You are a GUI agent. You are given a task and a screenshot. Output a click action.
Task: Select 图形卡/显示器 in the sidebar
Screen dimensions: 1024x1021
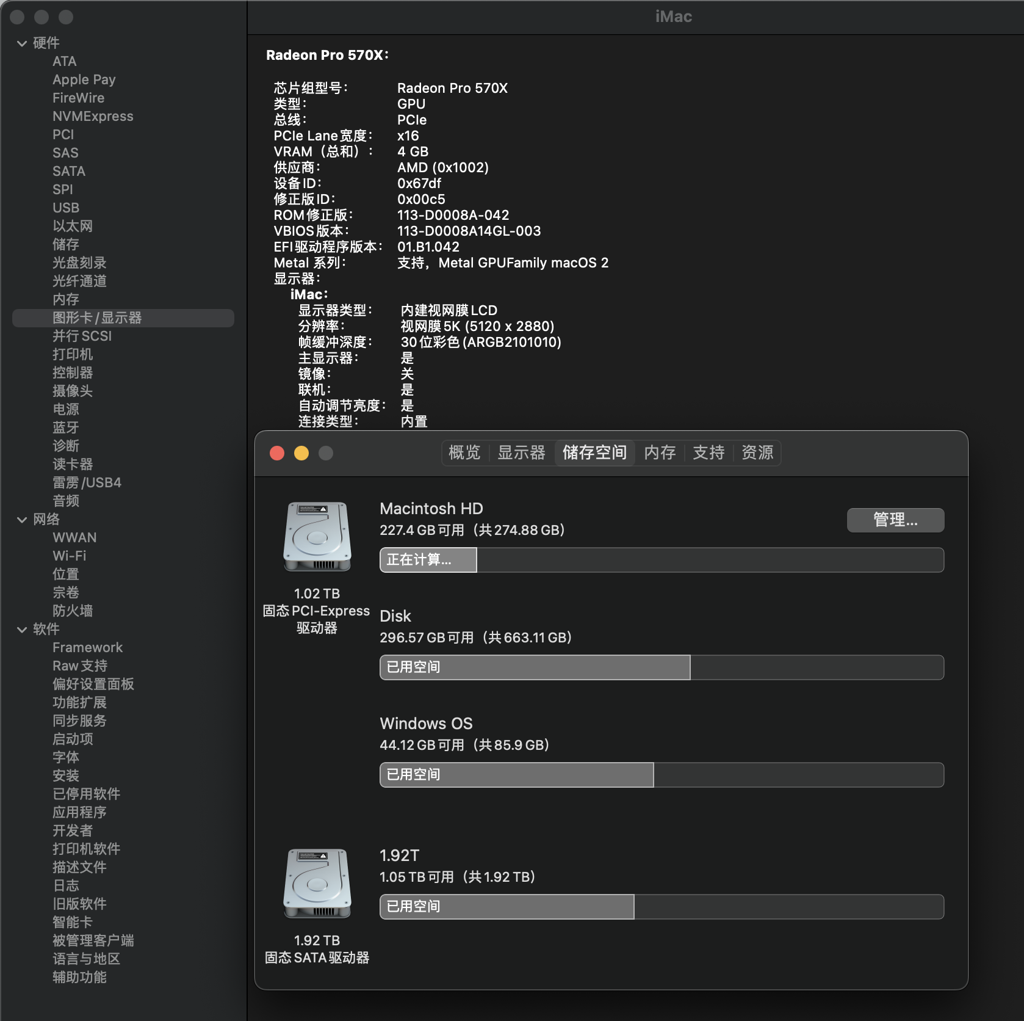pyautogui.click(x=123, y=318)
